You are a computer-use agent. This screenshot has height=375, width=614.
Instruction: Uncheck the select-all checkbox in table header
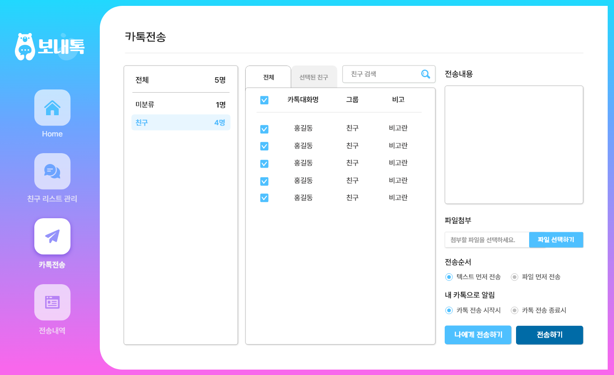[264, 100]
